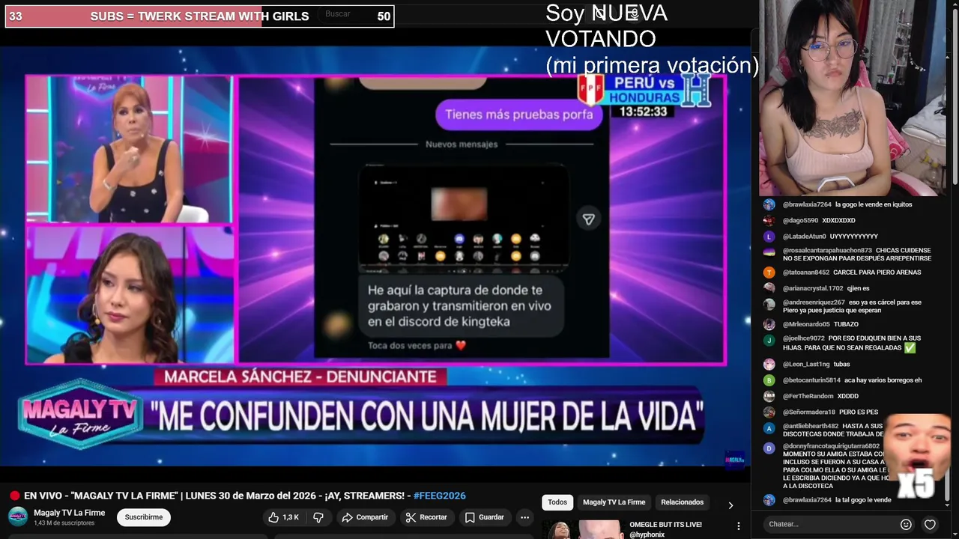Click avatar beside 'la gogo le vende en iquitos'
This screenshot has width=959, height=539.
click(x=769, y=204)
